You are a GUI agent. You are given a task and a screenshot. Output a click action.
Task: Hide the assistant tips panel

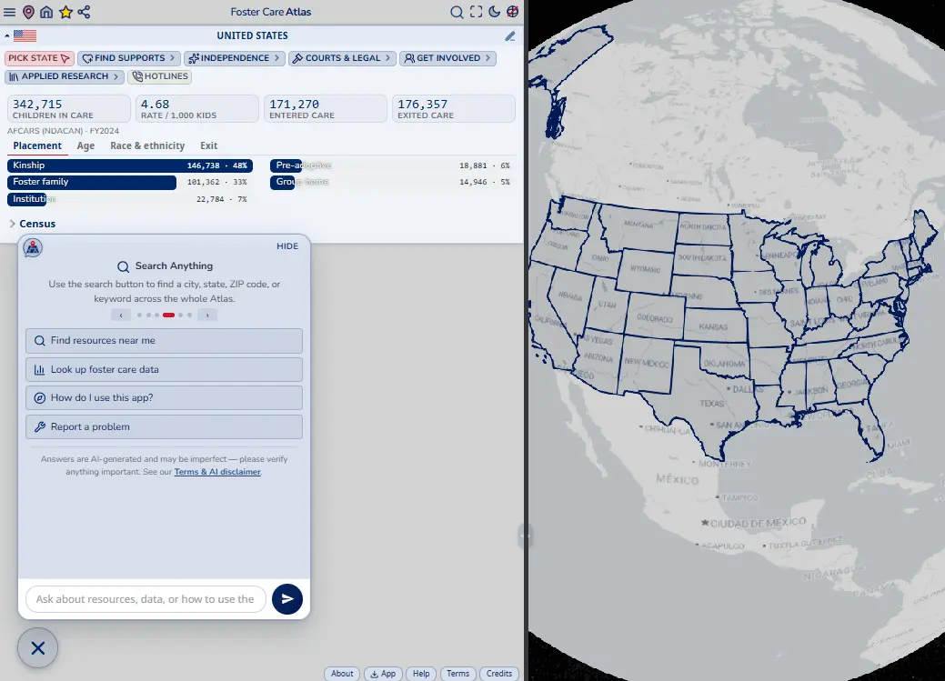287,245
